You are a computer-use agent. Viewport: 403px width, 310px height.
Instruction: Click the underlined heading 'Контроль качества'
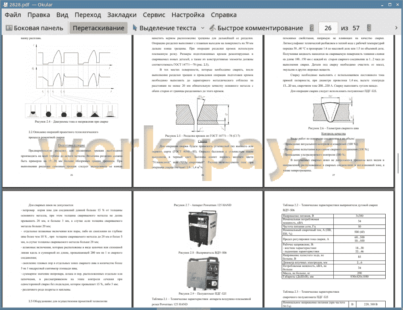pyautogui.click(x=333, y=133)
